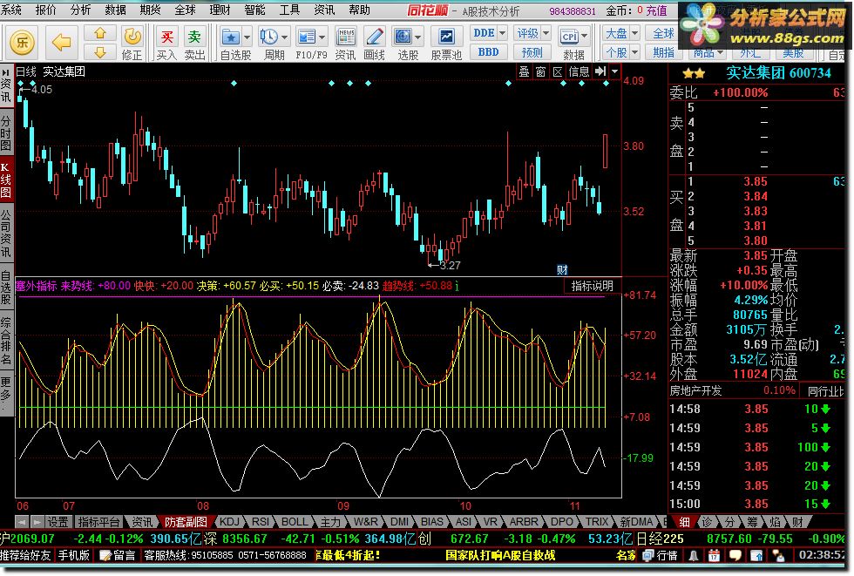Click the 周期 clock icon

point(268,37)
